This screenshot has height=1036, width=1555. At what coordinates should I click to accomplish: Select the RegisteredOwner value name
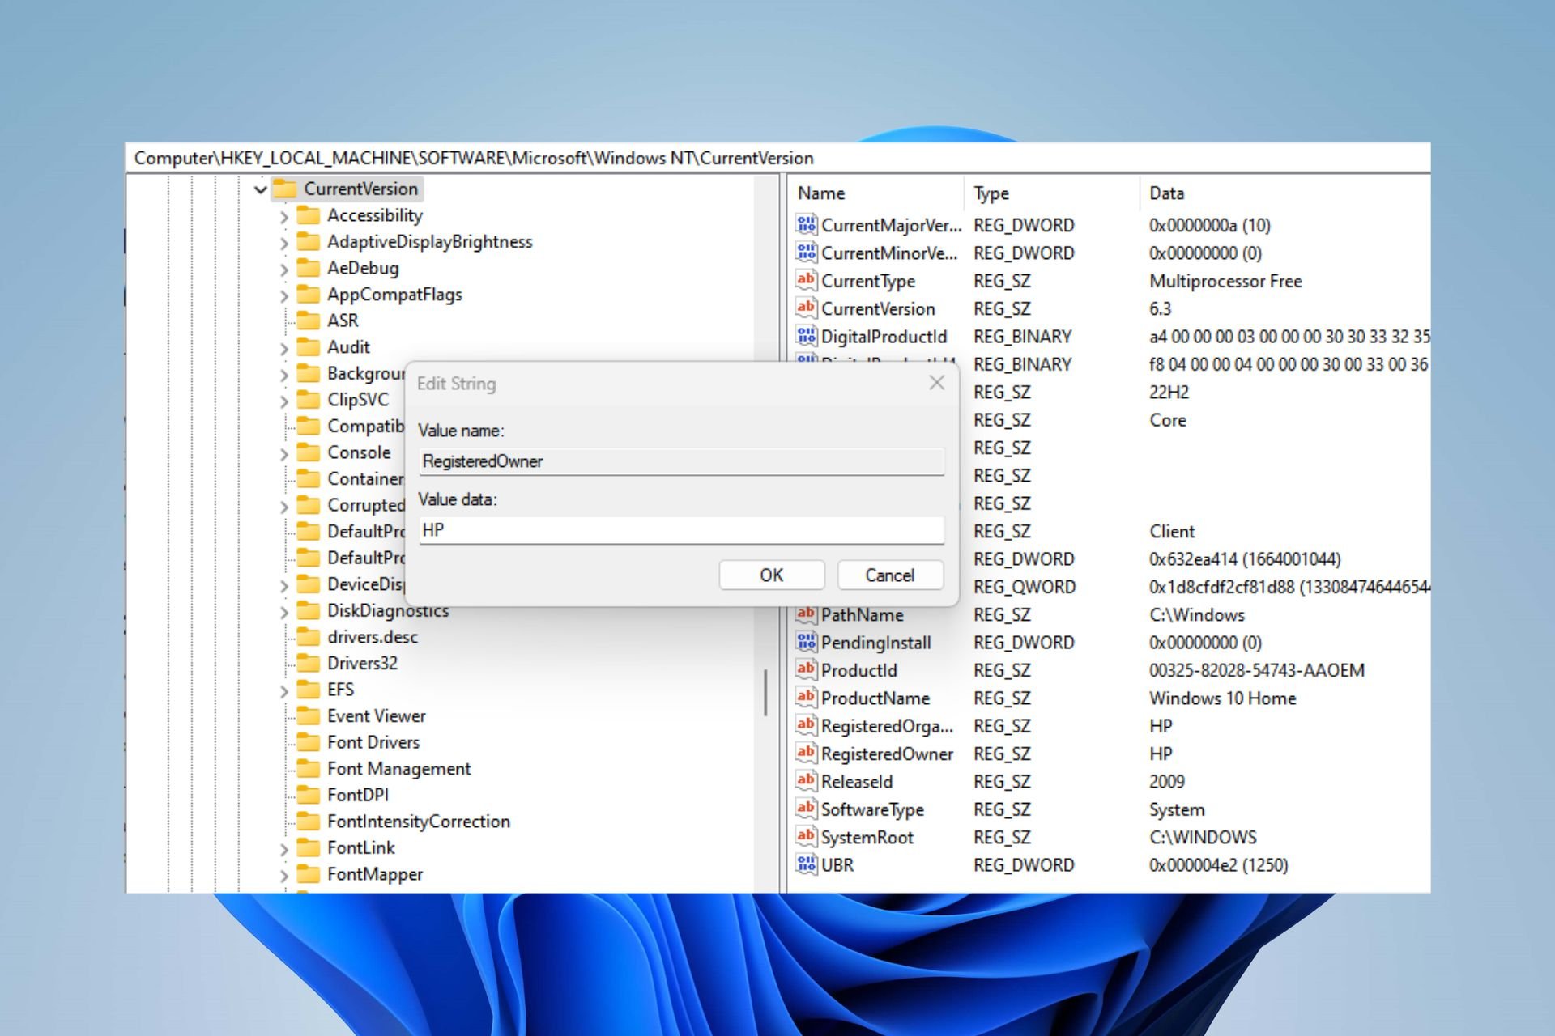[x=887, y=754]
